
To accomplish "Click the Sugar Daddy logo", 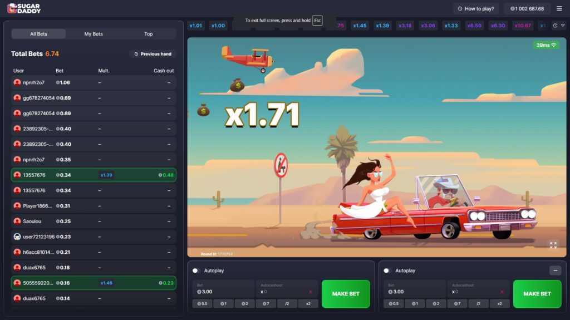I will coord(24,8).
